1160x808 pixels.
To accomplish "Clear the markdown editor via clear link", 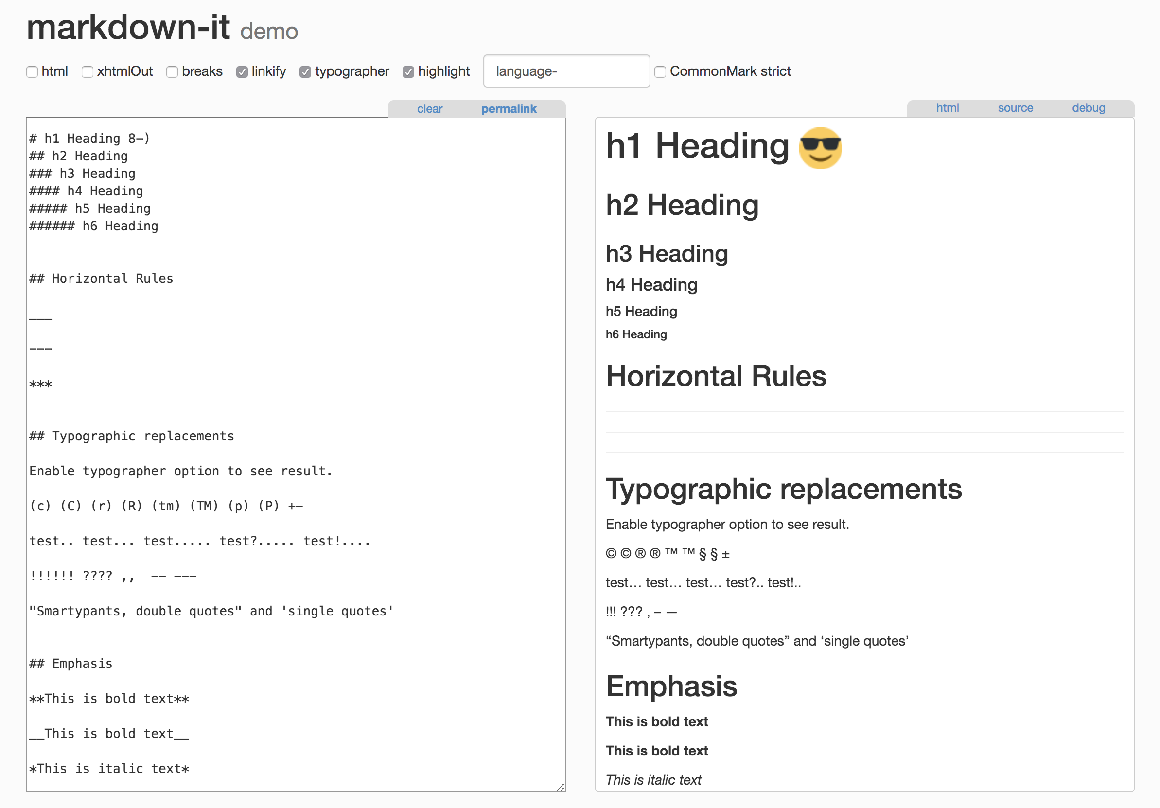I will tap(429, 108).
